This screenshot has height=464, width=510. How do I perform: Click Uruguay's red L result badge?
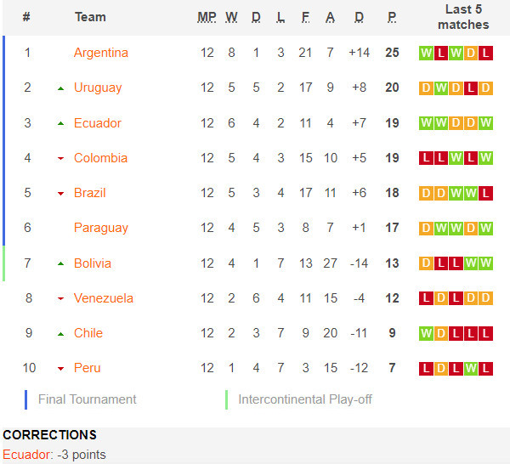point(471,88)
